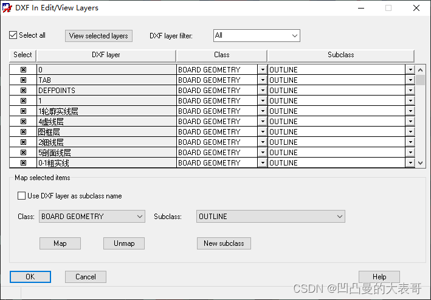Click the New subclass button

tap(224, 243)
